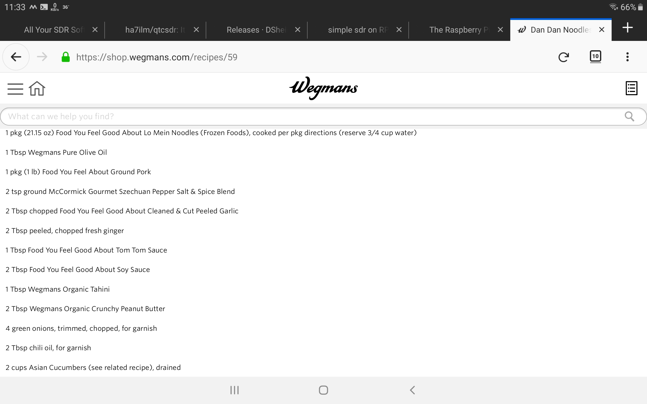
Task: Go to Wegmans home via the house icon
Action: pyautogui.click(x=37, y=88)
